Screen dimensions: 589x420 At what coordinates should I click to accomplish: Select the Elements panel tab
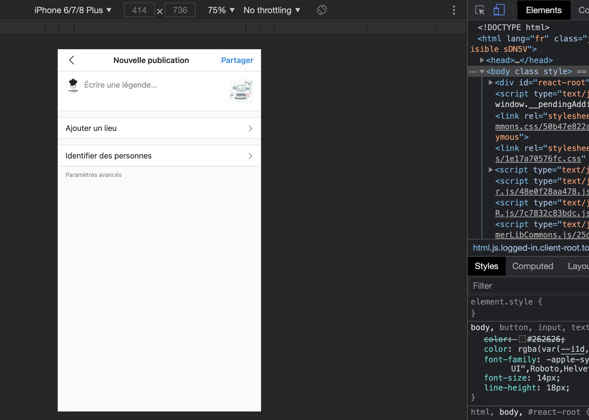pos(543,10)
